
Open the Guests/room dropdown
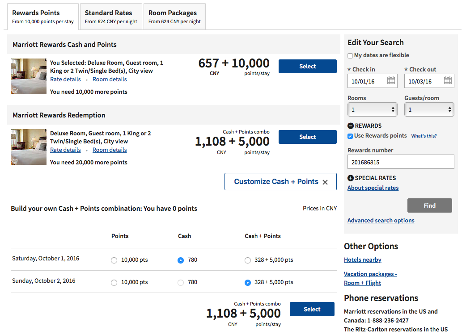coord(429,109)
